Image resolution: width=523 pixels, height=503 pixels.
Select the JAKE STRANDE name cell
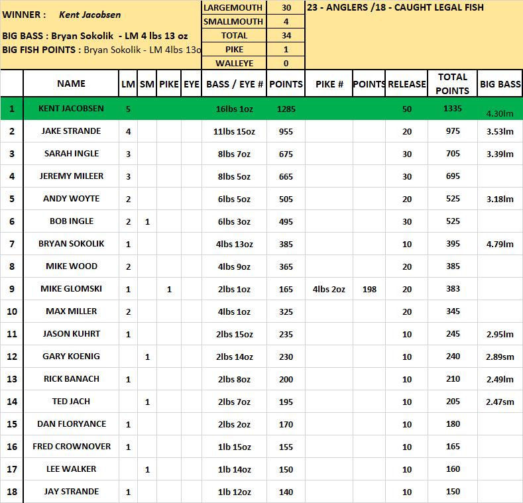pyautogui.click(x=71, y=131)
